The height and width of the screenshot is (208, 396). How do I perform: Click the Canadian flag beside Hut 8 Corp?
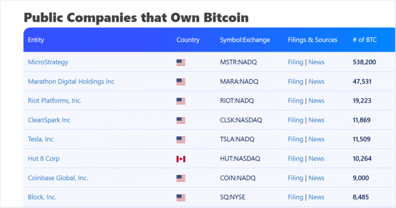tap(181, 159)
